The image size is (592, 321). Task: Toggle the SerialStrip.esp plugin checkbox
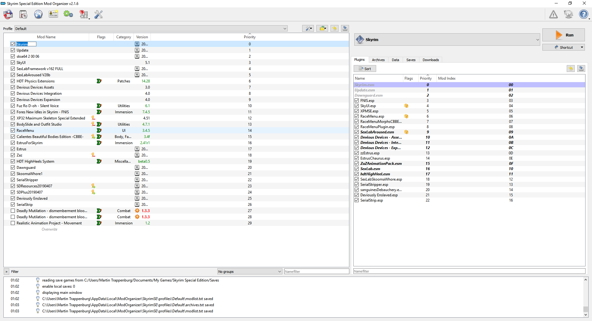click(357, 200)
